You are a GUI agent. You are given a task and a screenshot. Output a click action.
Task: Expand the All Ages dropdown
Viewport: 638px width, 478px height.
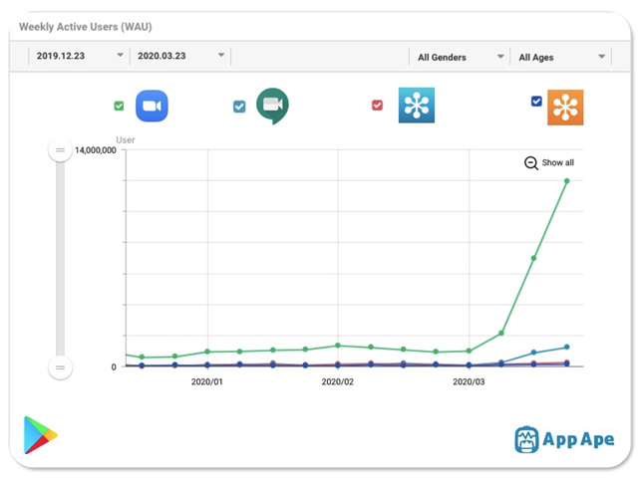[560, 58]
